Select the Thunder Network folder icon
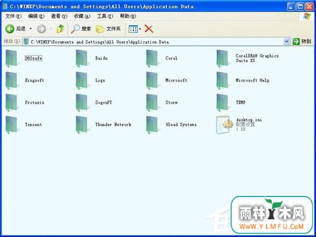316x237 pixels. click(82, 125)
